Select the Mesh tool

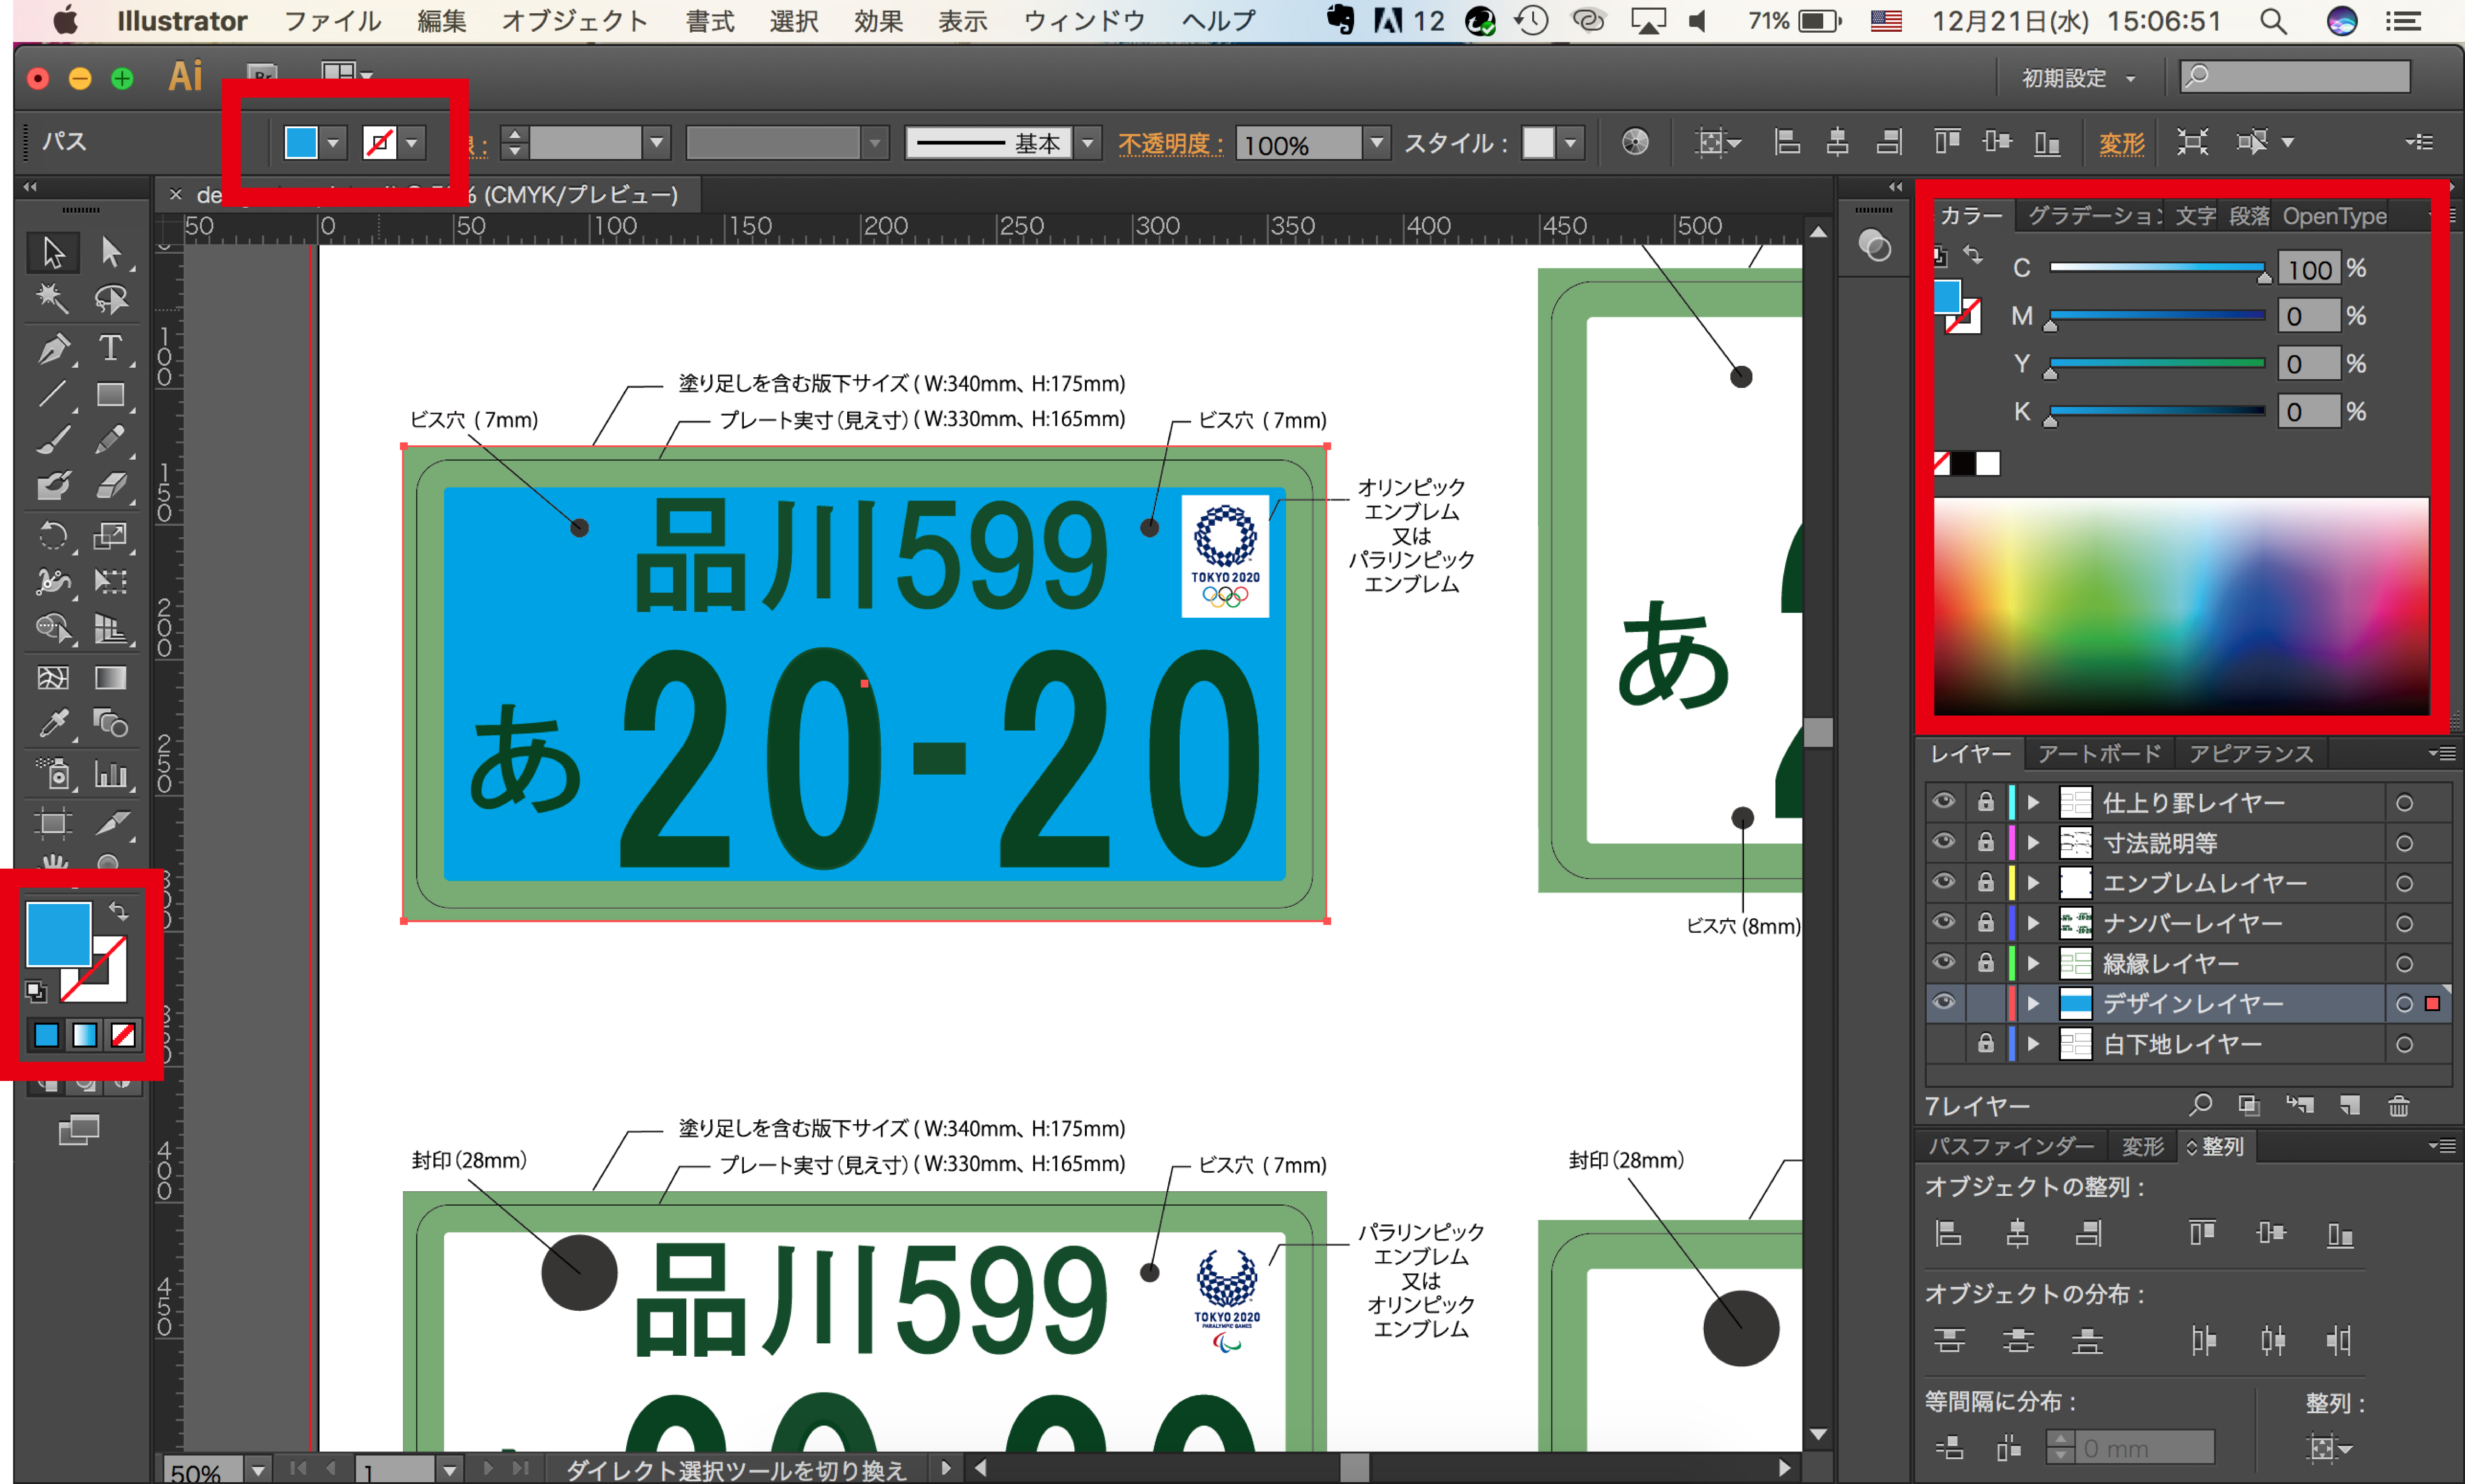tap(52, 678)
